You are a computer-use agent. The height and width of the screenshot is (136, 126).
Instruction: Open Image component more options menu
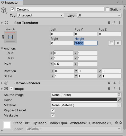pyautogui.click(x=119, y=89)
